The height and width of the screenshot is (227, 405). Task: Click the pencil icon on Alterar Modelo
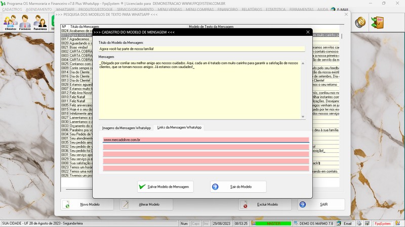125,204
